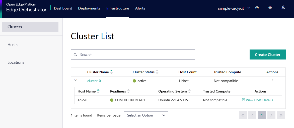Go to the Alerts tab
The width and height of the screenshot is (294, 128).
140,8
